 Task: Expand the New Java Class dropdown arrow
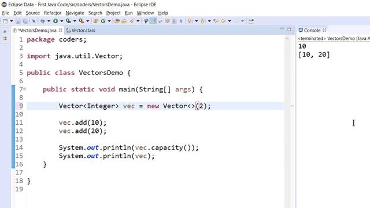[109, 21]
